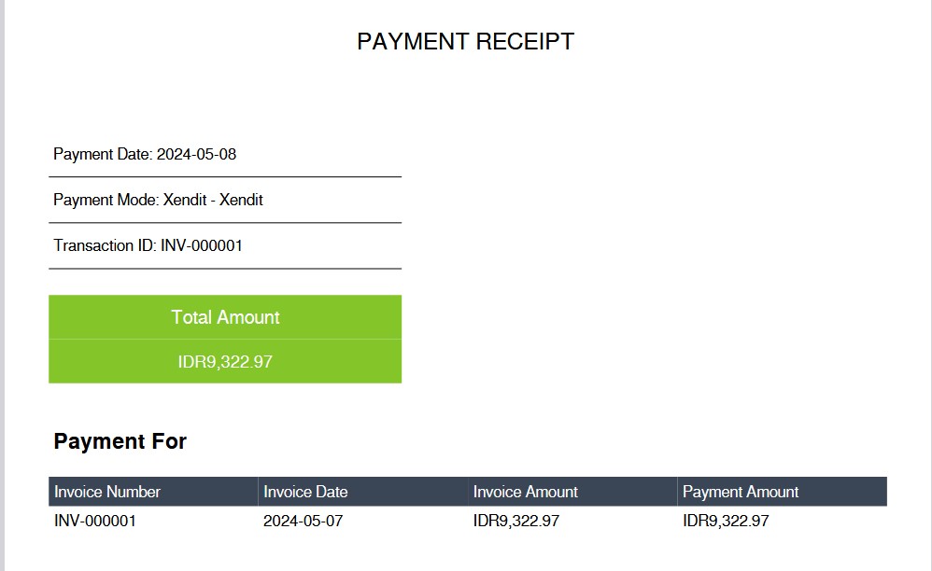Click the Invoice Number column header
932x571 pixels.
pos(107,492)
